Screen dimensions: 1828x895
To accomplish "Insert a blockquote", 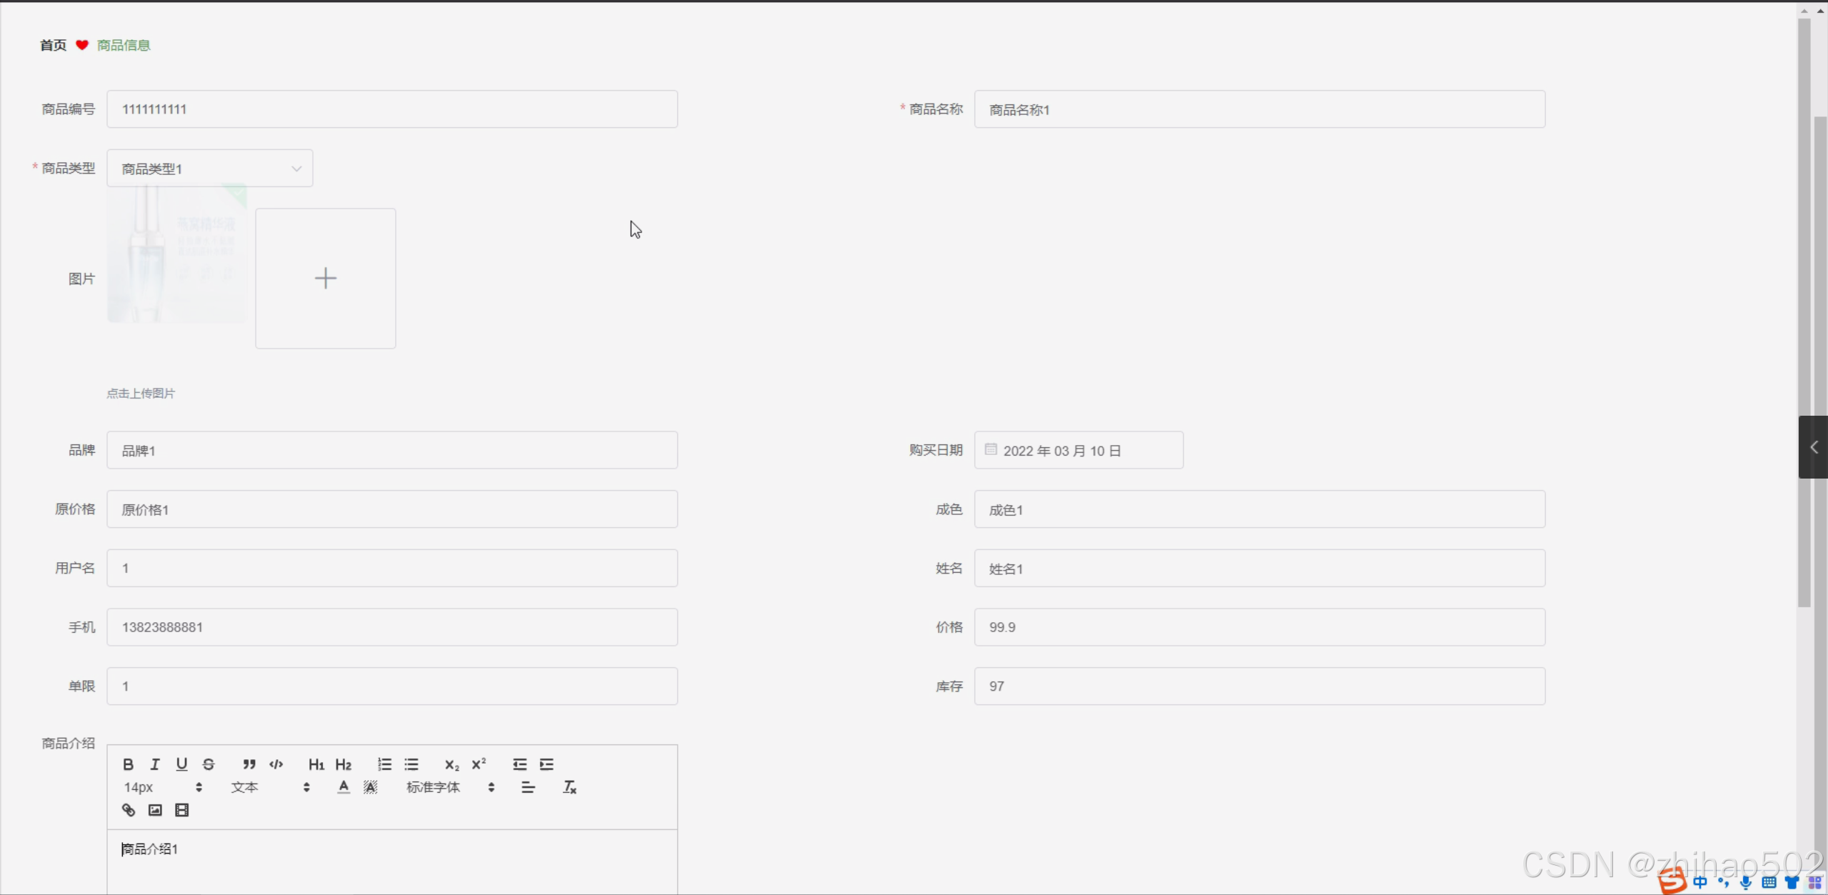I will [x=249, y=764].
